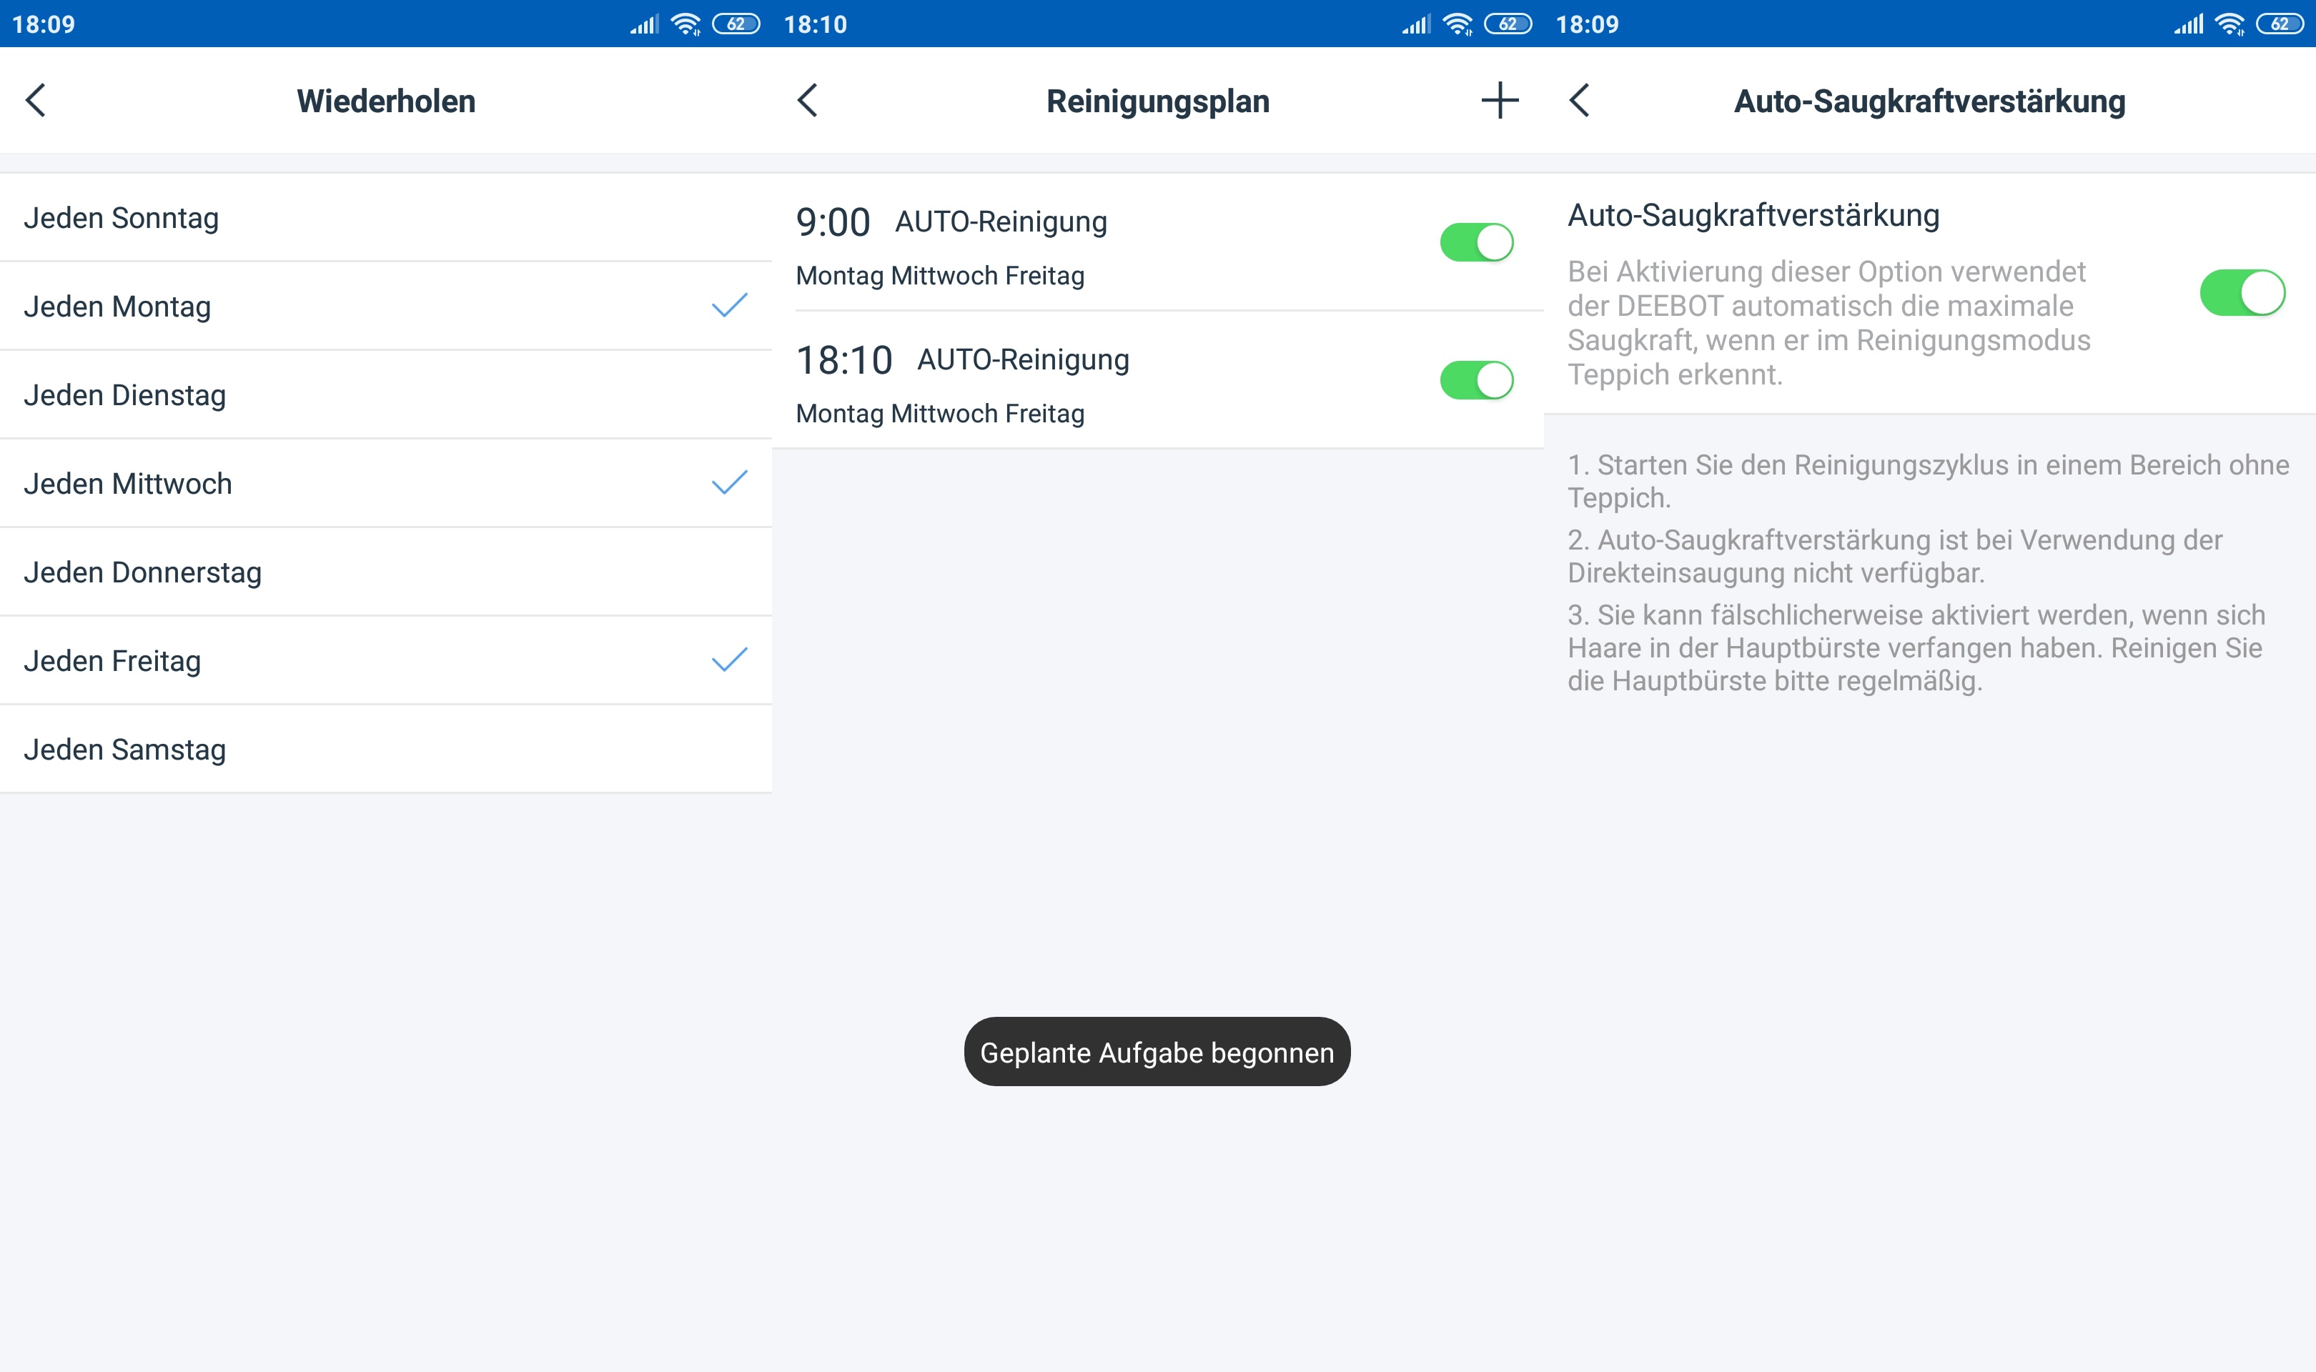Image resolution: width=2316 pixels, height=1372 pixels.
Task: Select Jeden Donnerstag
Action: tap(385, 572)
